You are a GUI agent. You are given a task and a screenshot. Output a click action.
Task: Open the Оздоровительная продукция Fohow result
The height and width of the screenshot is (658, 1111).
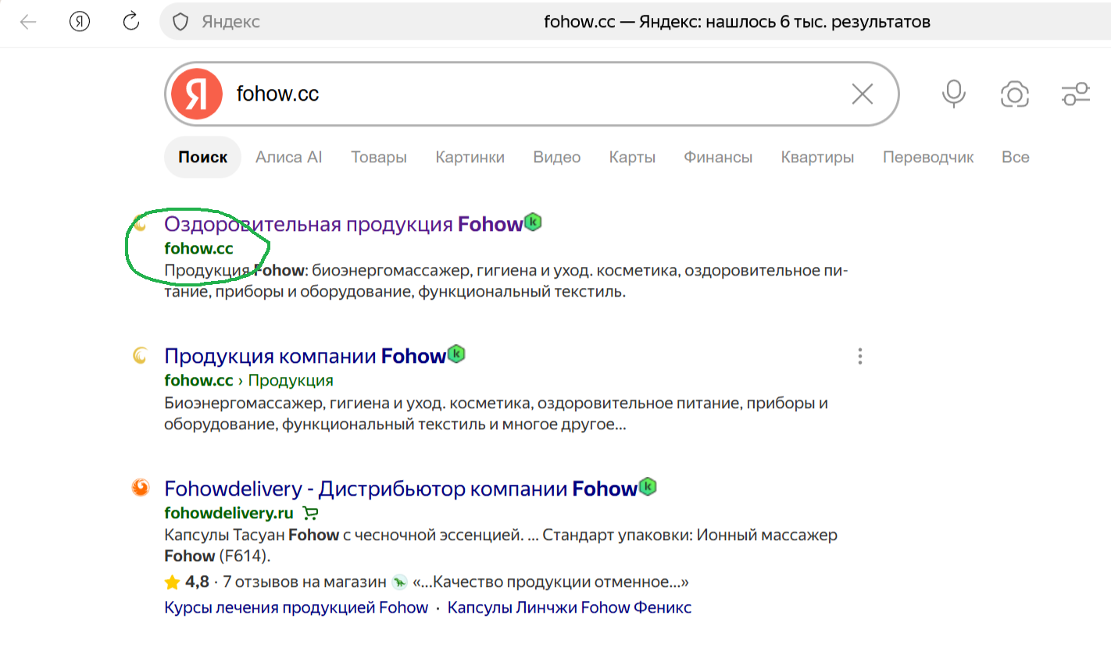(x=343, y=224)
